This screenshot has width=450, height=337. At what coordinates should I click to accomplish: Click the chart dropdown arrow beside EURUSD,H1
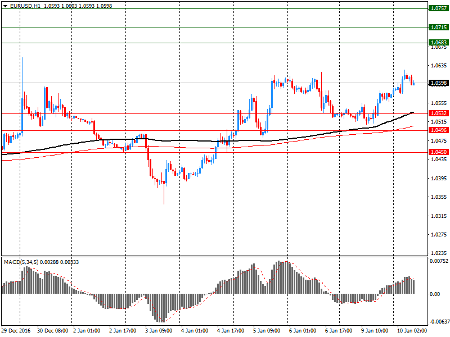click(x=5, y=6)
